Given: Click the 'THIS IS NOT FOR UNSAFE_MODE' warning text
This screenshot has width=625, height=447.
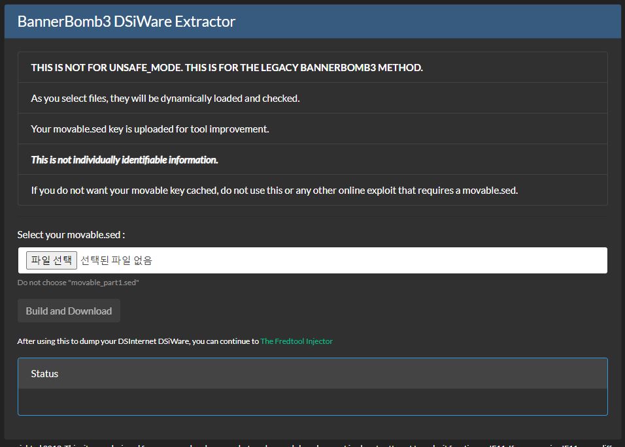Looking at the screenshot, I should [227, 68].
